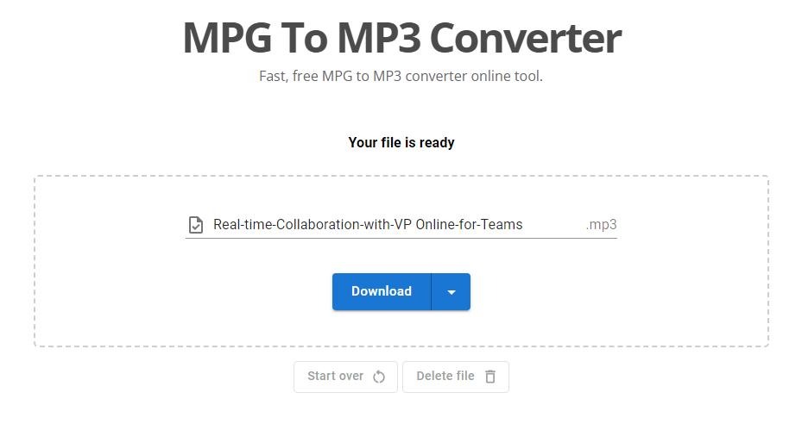The height and width of the screenshot is (424, 802).
Task: Click the white caret beside Download
Action: click(x=451, y=292)
